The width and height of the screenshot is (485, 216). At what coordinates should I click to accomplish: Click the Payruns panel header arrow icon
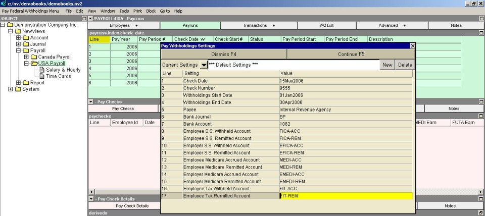(x=90, y=18)
